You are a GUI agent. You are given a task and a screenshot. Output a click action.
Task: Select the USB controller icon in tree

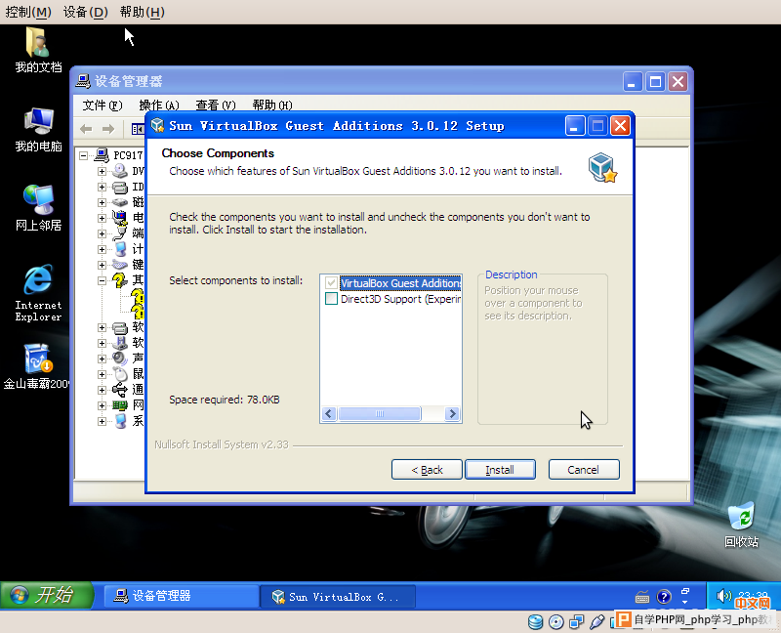(119, 389)
